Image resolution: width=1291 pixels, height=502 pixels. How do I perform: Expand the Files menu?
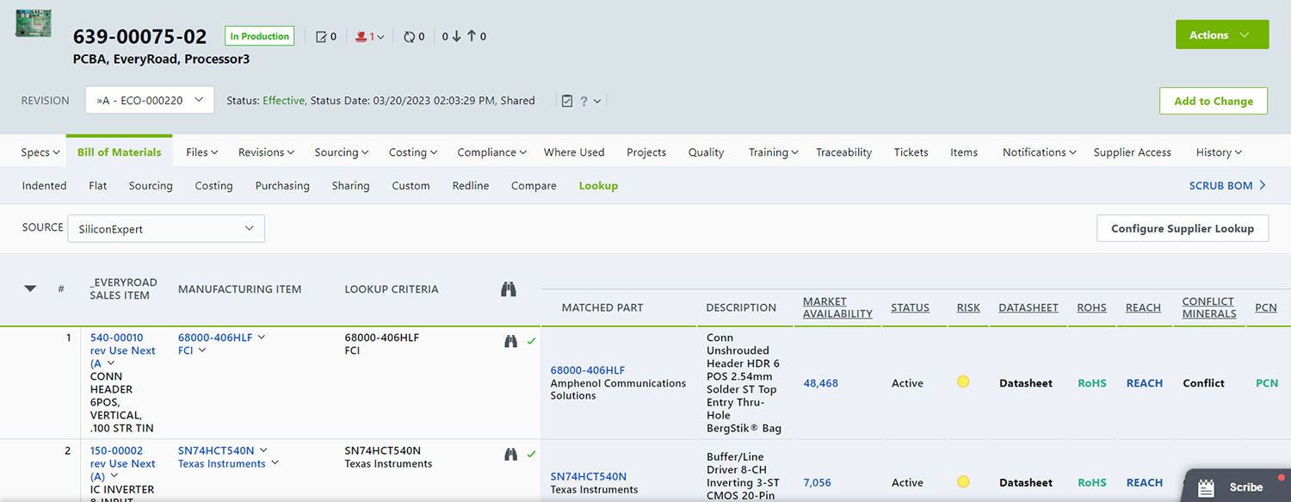[x=202, y=152]
